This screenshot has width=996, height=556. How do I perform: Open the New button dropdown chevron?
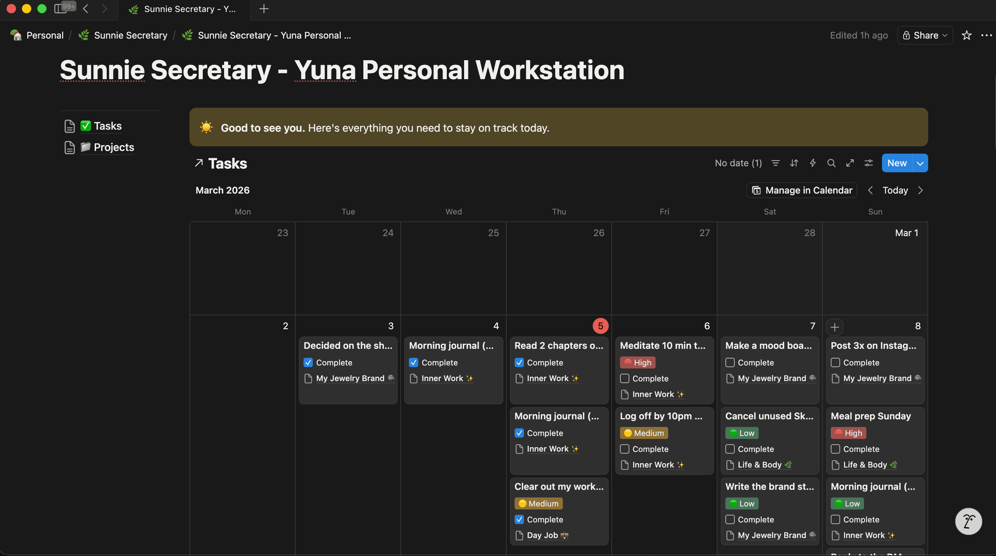pyautogui.click(x=920, y=163)
